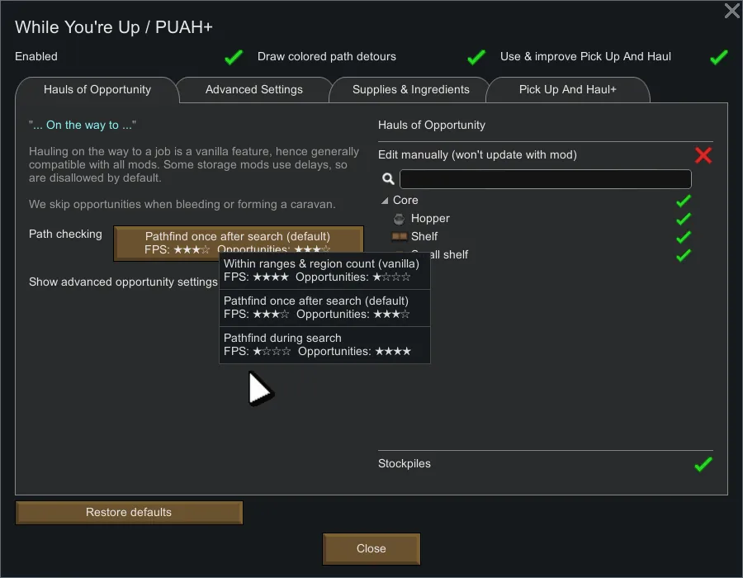Click the Hopper item icon
The height and width of the screenshot is (578, 743).
400,219
